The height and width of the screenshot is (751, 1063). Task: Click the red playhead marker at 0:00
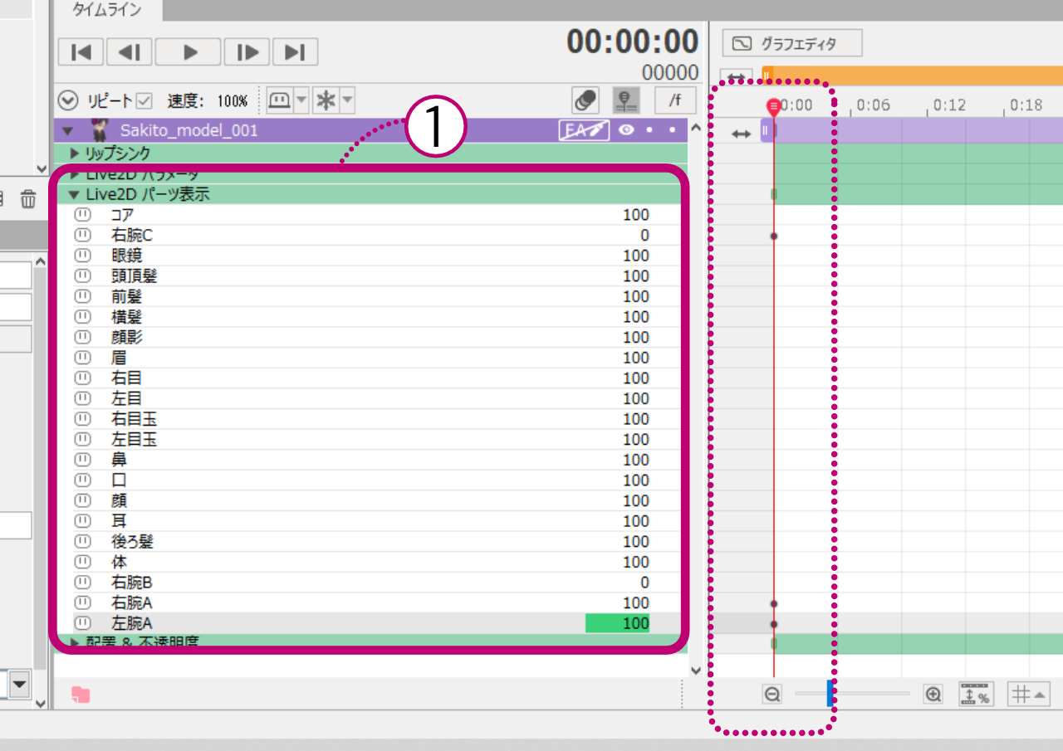click(x=773, y=107)
